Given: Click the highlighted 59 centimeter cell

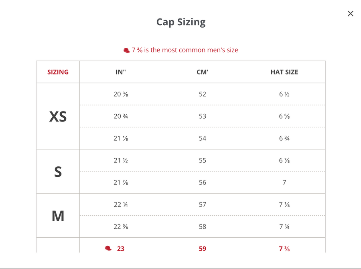Looking at the screenshot, I should (x=203, y=249).
